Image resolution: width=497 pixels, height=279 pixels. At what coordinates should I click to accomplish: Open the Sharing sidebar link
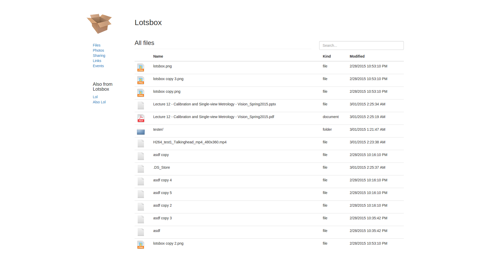tap(99, 56)
